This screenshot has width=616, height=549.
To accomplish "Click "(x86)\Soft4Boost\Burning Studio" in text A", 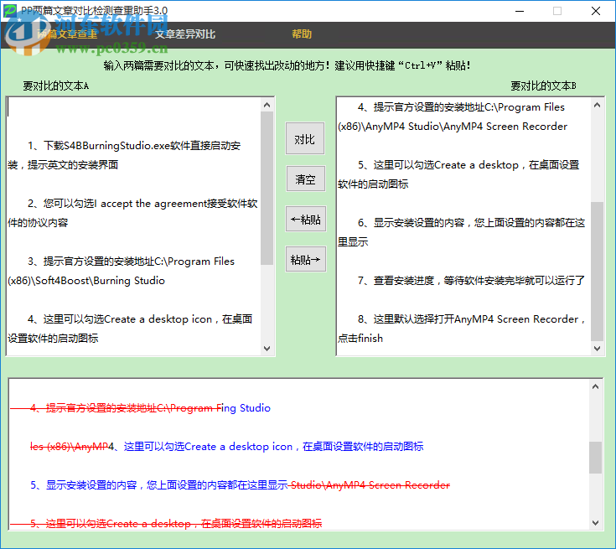I will [86, 281].
